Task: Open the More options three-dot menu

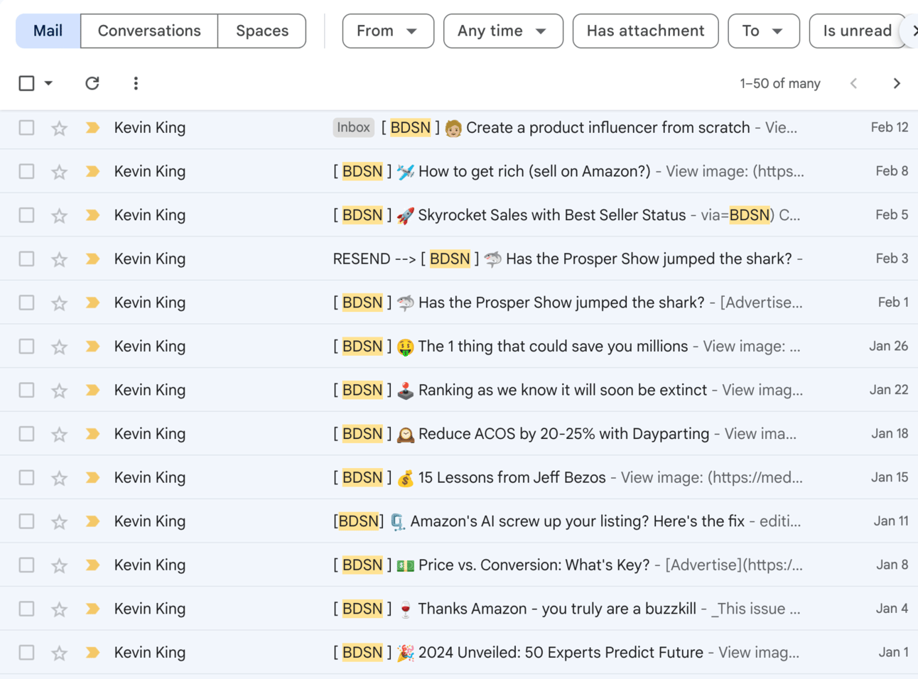Action: tap(136, 83)
